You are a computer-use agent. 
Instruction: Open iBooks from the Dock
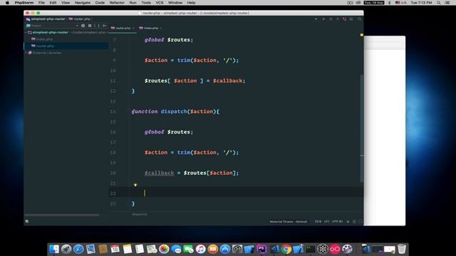[x=213, y=249]
